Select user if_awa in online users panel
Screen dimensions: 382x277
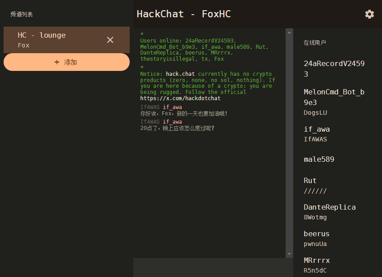[317, 129]
